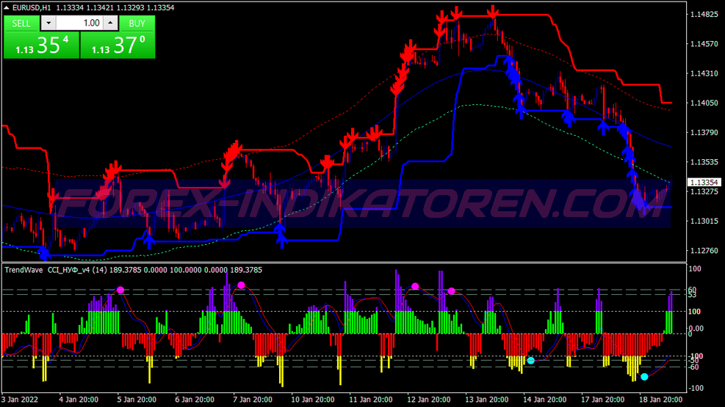725x407 pixels.
Task: Click the magenta dot near 7 Jan
Action: (241, 285)
